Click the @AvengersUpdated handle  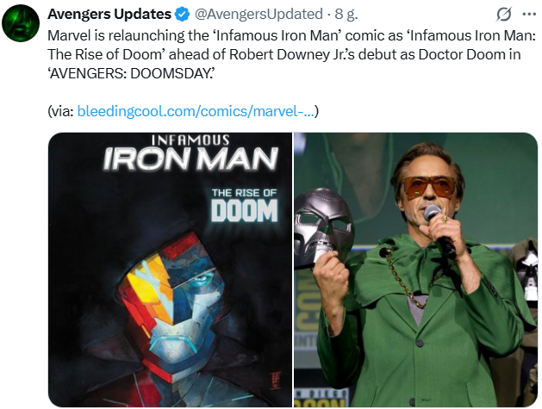[254, 15]
